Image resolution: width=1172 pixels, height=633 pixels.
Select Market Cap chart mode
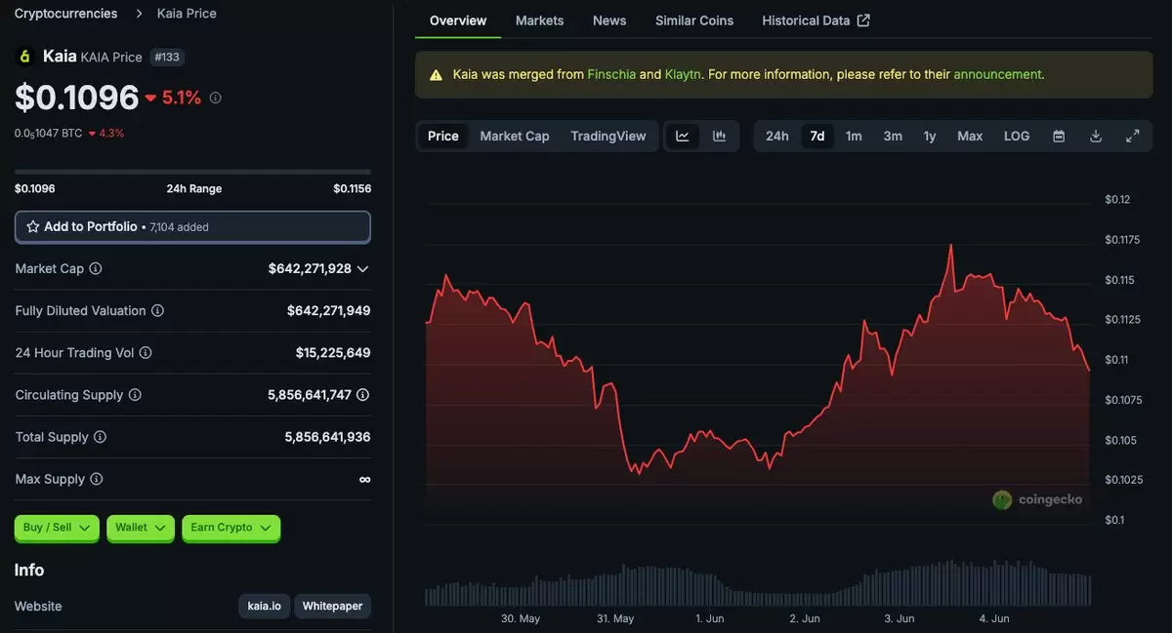pyautogui.click(x=515, y=137)
